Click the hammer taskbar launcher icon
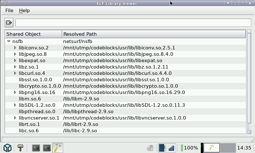 pos(58,148)
